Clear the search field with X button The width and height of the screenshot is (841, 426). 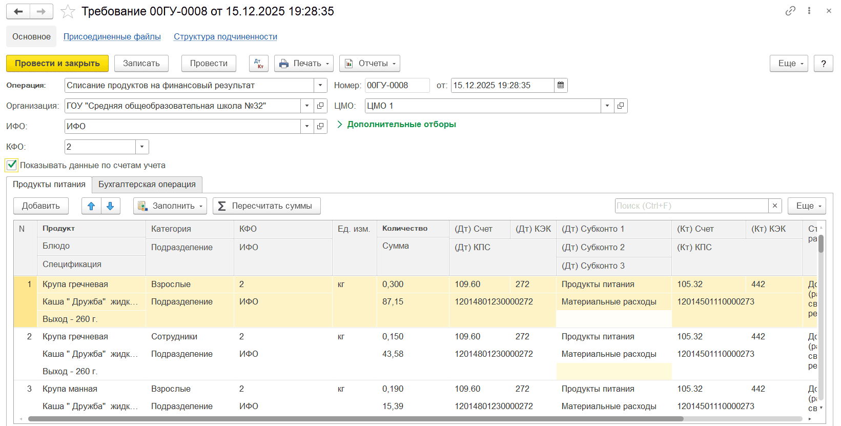pyautogui.click(x=775, y=206)
